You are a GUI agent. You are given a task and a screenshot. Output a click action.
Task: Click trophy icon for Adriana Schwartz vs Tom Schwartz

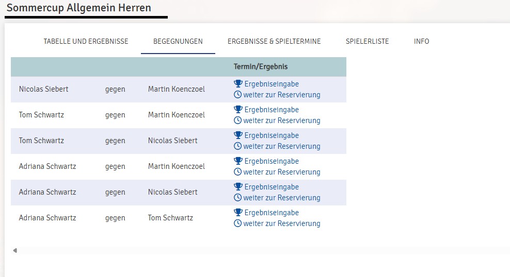coord(238,213)
